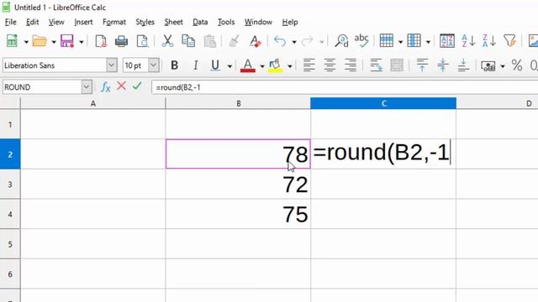Click the Undo arrow icon
Screen dimensions: 538x302
point(280,41)
